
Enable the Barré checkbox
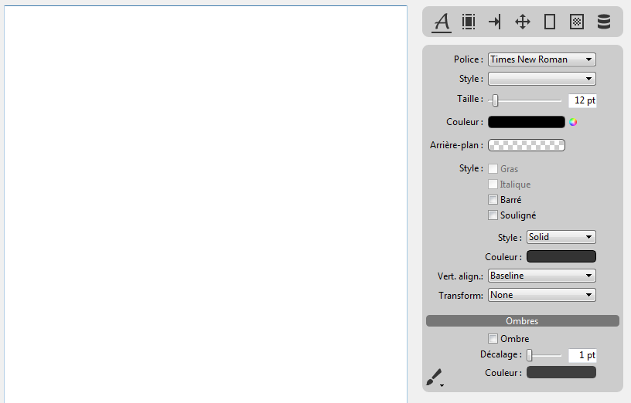pyautogui.click(x=493, y=200)
